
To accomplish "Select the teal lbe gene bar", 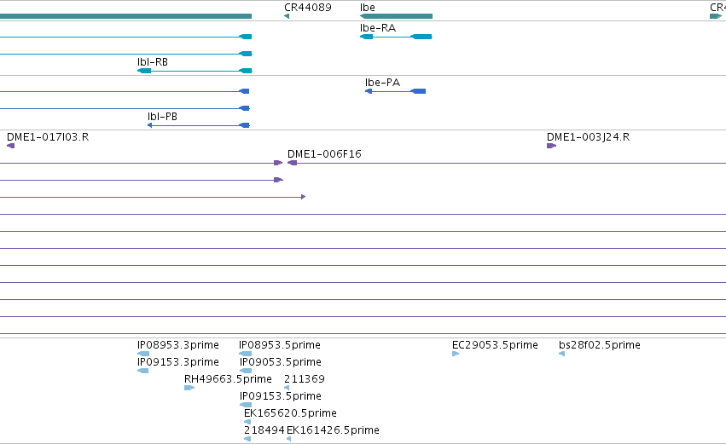I will (397, 16).
